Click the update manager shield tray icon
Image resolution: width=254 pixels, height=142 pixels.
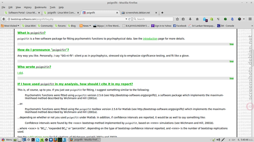coord(214,140)
